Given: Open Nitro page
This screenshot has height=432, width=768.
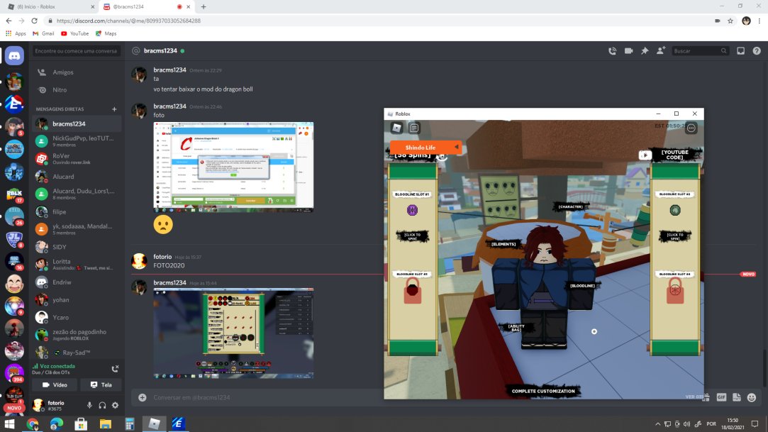Looking at the screenshot, I should click(x=77, y=89).
